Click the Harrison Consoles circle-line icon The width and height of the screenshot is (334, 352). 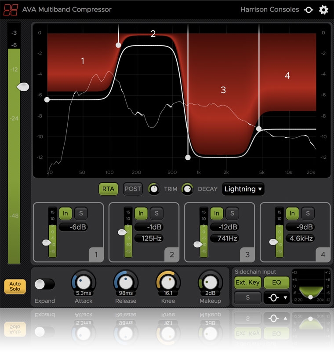coord(309,10)
